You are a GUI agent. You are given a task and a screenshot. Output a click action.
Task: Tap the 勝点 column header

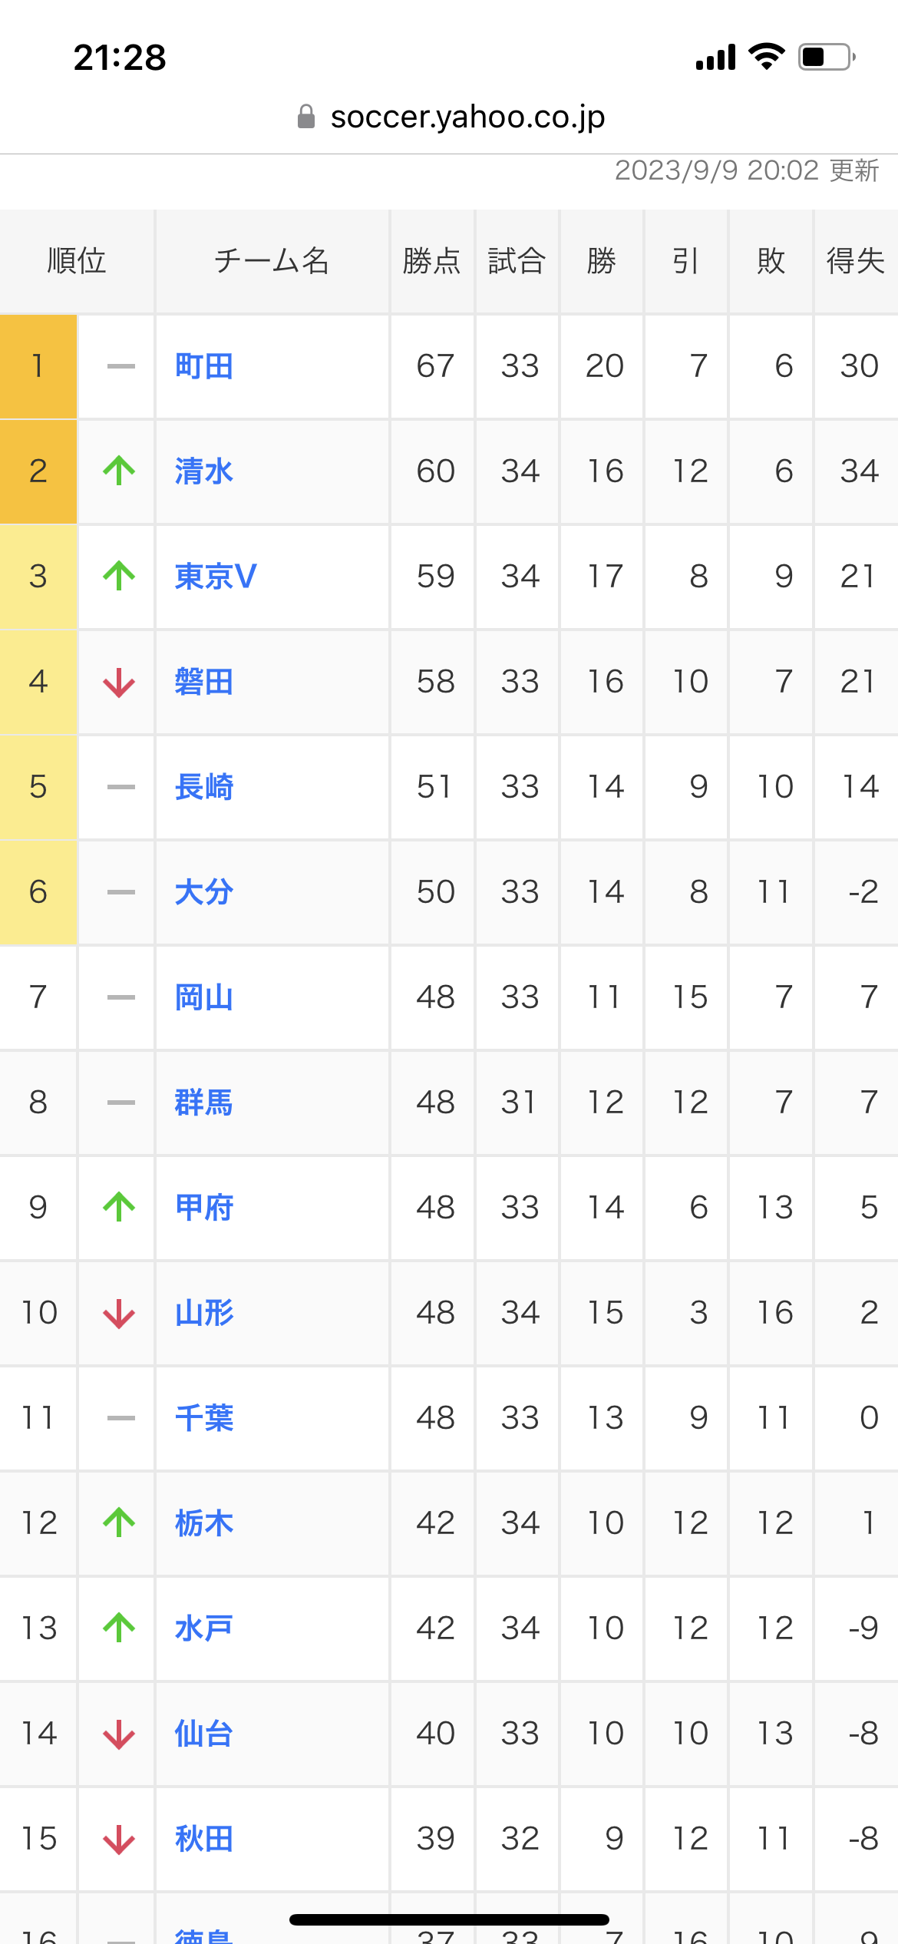point(432,261)
